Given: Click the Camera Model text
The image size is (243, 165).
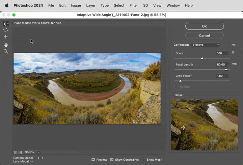Looking at the screenshot, I should (28, 158).
